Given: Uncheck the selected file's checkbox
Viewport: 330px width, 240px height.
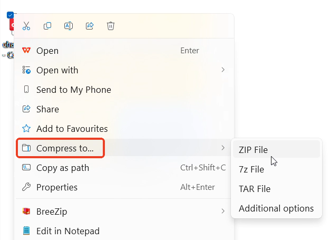Looking at the screenshot, I should point(10,15).
